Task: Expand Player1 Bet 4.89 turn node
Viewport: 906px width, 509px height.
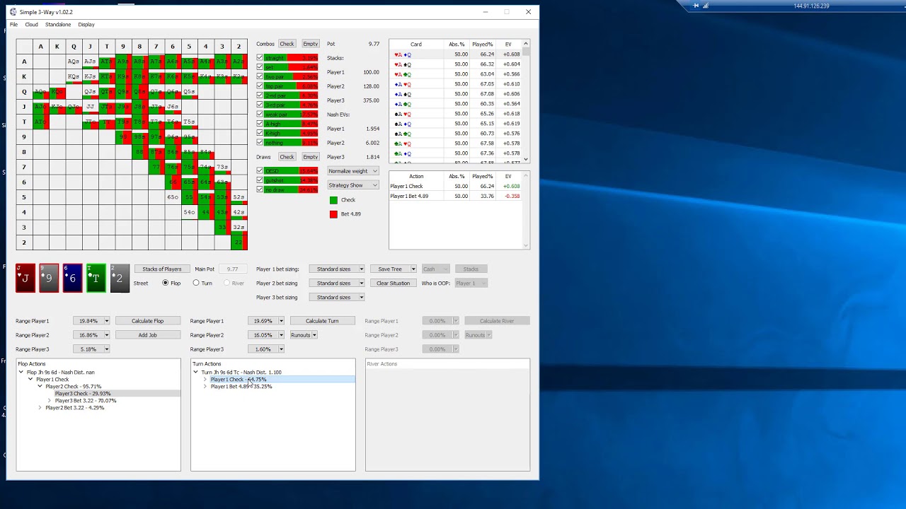Action: tap(205, 387)
